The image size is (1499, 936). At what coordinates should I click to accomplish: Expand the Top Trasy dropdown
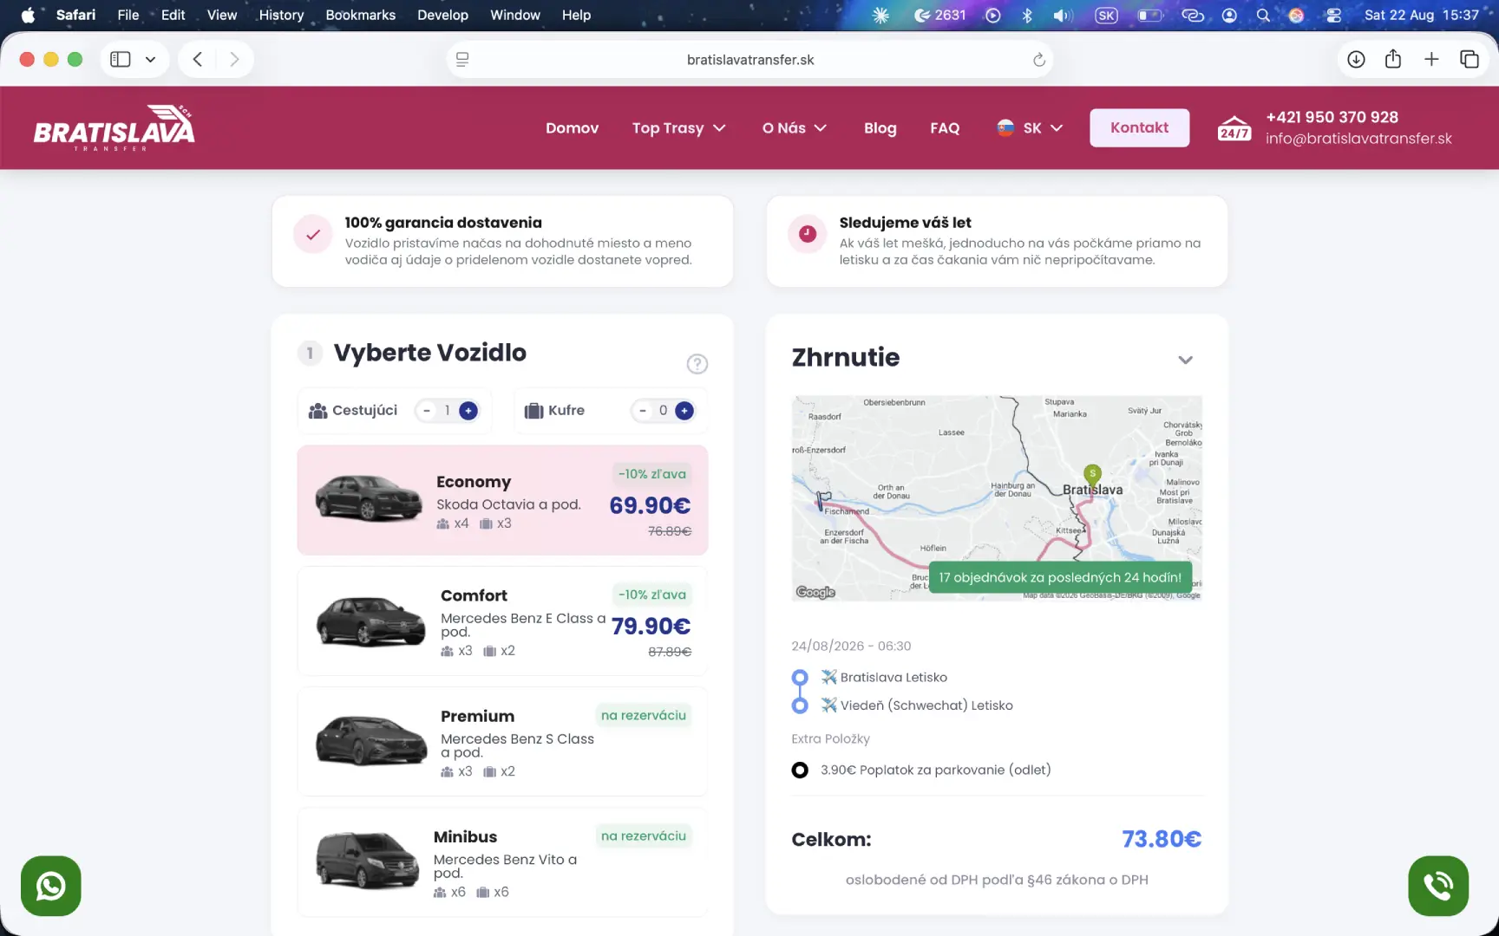(678, 128)
